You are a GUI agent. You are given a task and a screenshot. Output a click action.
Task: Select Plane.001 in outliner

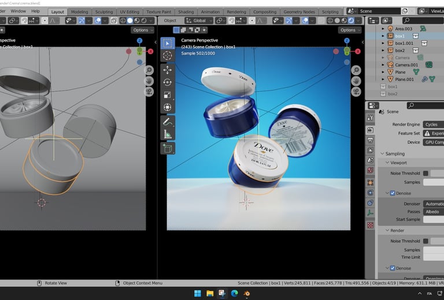(x=404, y=80)
